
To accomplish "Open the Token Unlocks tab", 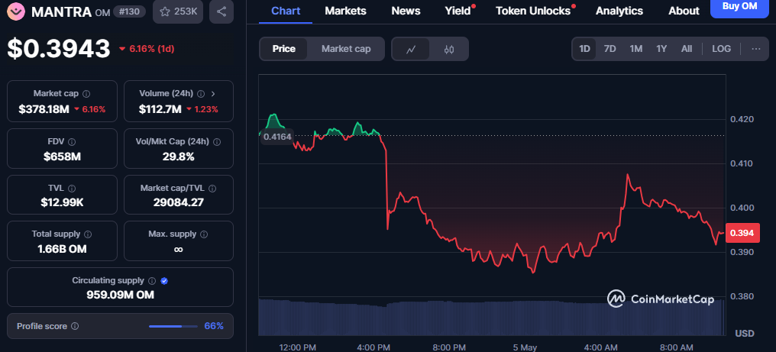I will [533, 11].
